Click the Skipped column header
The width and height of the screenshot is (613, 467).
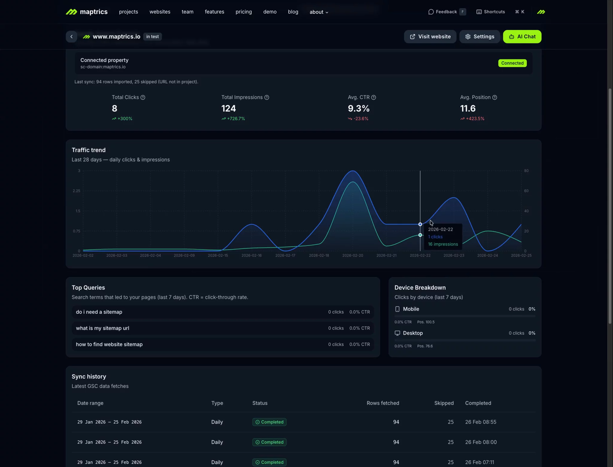click(x=444, y=403)
